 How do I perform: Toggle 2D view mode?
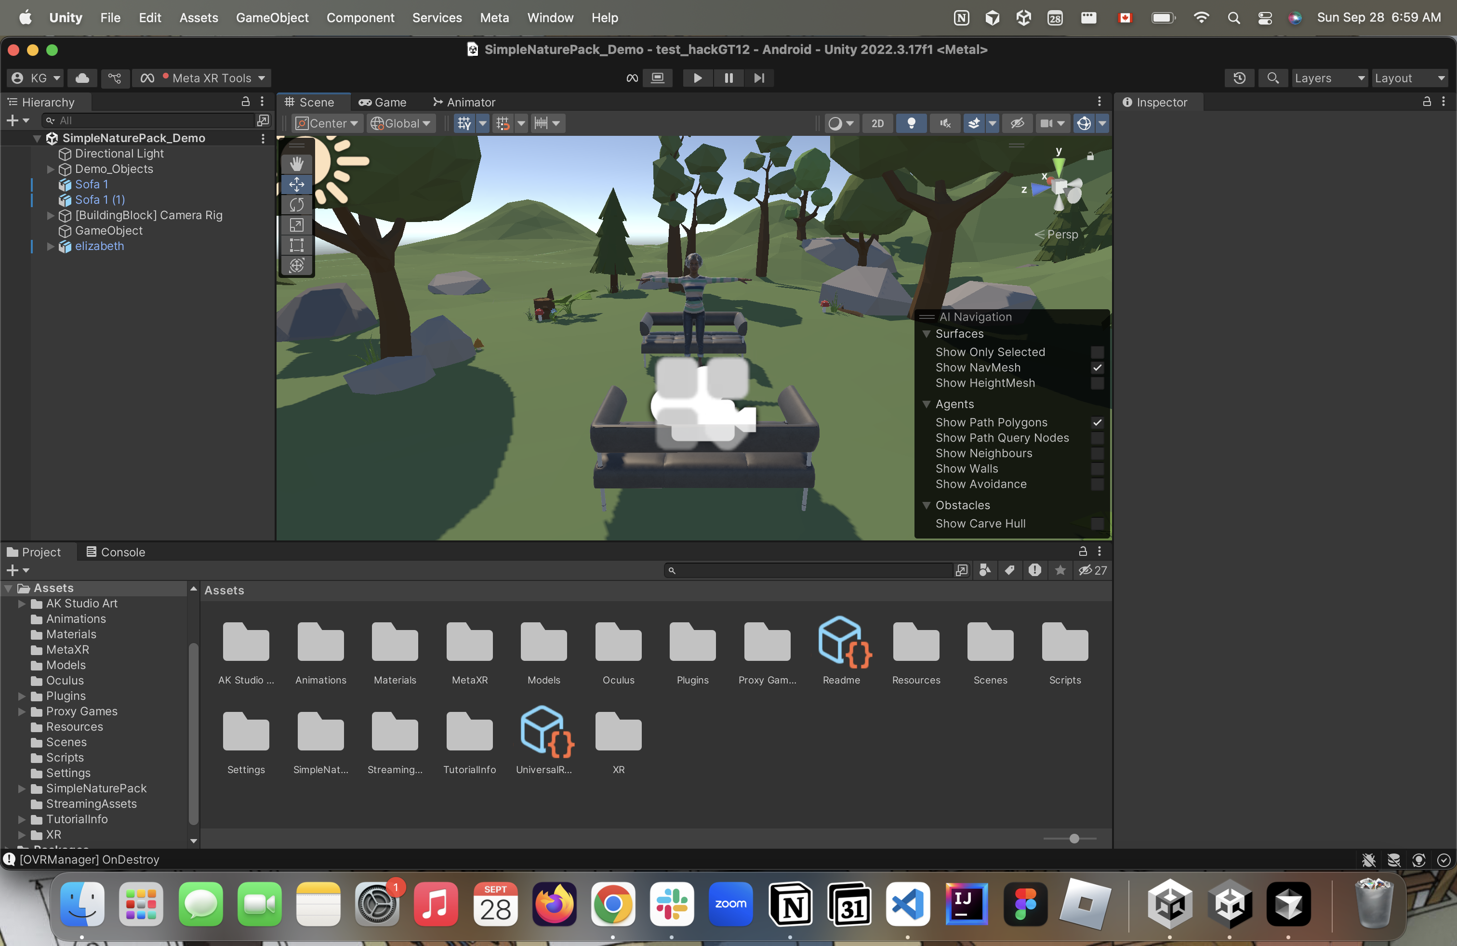[877, 123]
